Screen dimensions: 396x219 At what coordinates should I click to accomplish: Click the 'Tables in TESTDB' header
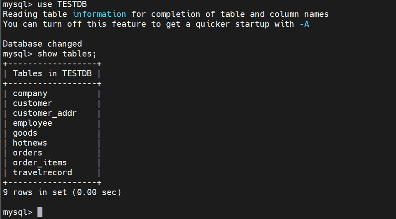[x=52, y=74]
